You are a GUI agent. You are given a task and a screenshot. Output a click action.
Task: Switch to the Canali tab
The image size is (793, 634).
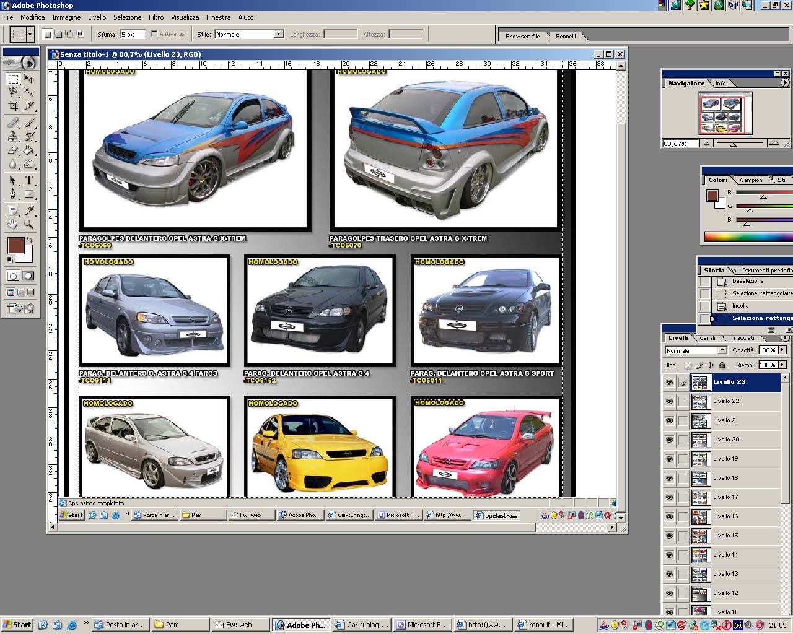coord(708,338)
